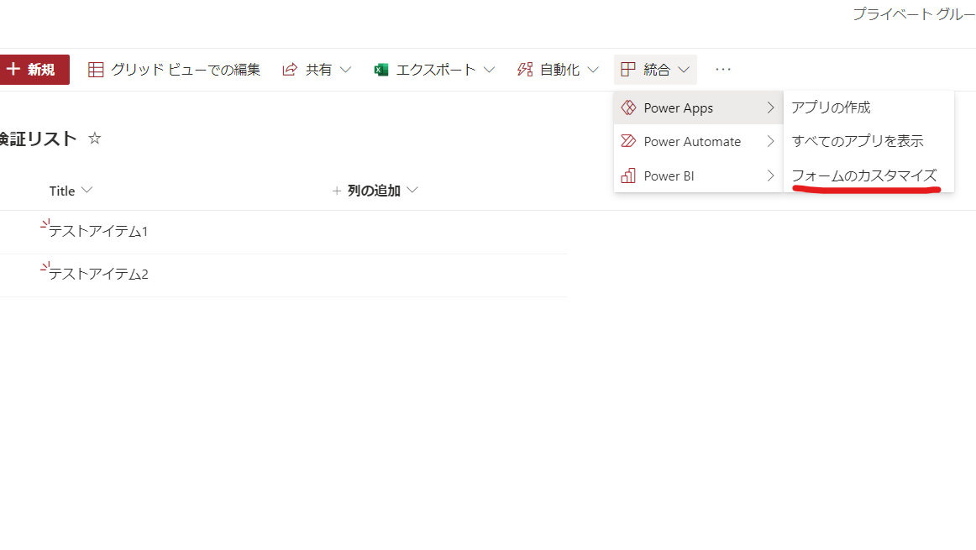Favorite the list with star icon
The image size is (976, 550).
click(x=95, y=138)
